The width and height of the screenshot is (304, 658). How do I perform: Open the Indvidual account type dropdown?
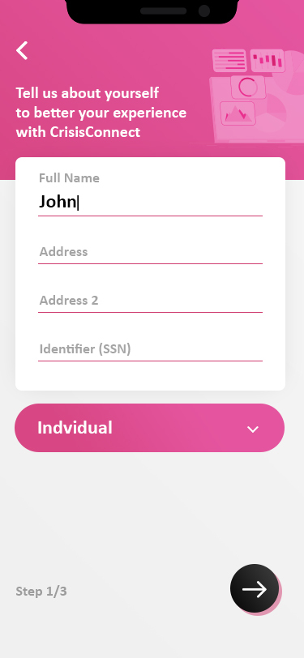coord(149,428)
